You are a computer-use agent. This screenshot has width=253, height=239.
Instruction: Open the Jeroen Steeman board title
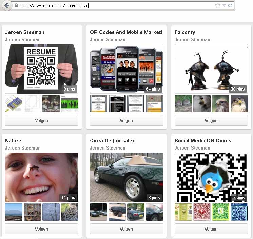point(25,32)
